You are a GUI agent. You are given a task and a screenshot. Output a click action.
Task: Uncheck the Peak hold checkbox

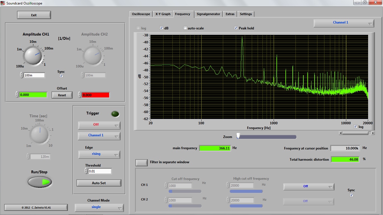[236, 28]
